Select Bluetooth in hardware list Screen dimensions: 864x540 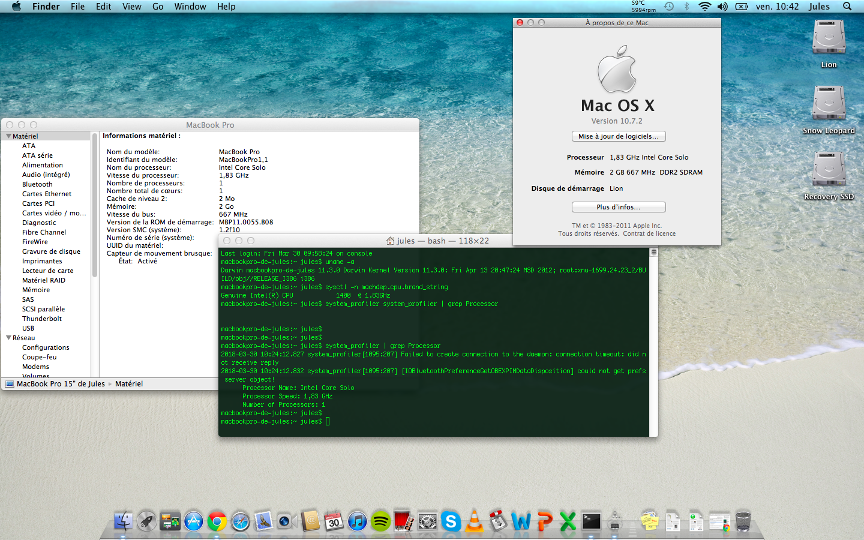click(37, 184)
